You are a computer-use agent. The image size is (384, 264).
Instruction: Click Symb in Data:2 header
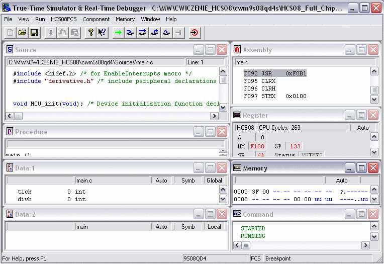coord(188,227)
